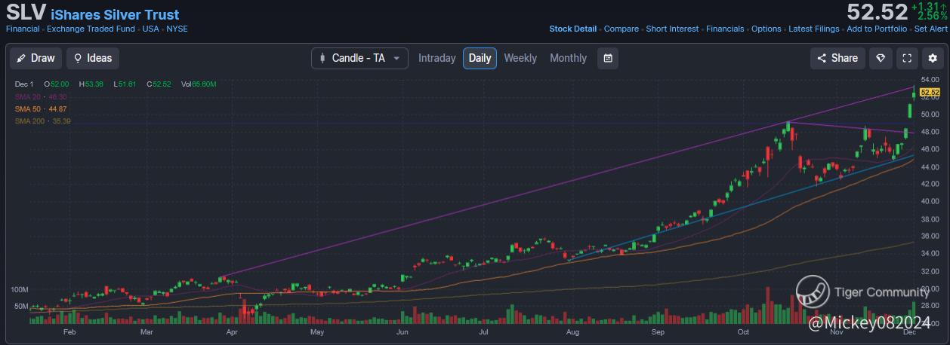This screenshot has height=345, width=950.
Task: Open the Draw tools button
Action: [35, 58]
